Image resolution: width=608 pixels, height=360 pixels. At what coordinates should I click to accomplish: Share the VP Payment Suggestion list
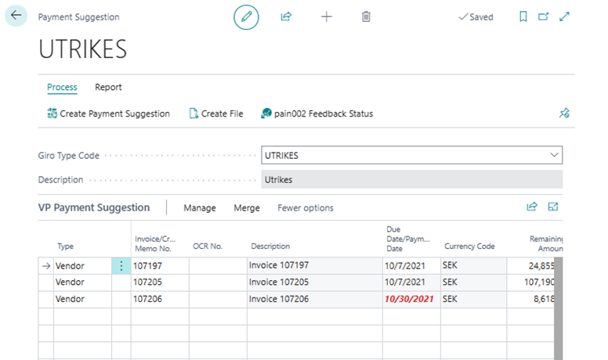[532, 207]
